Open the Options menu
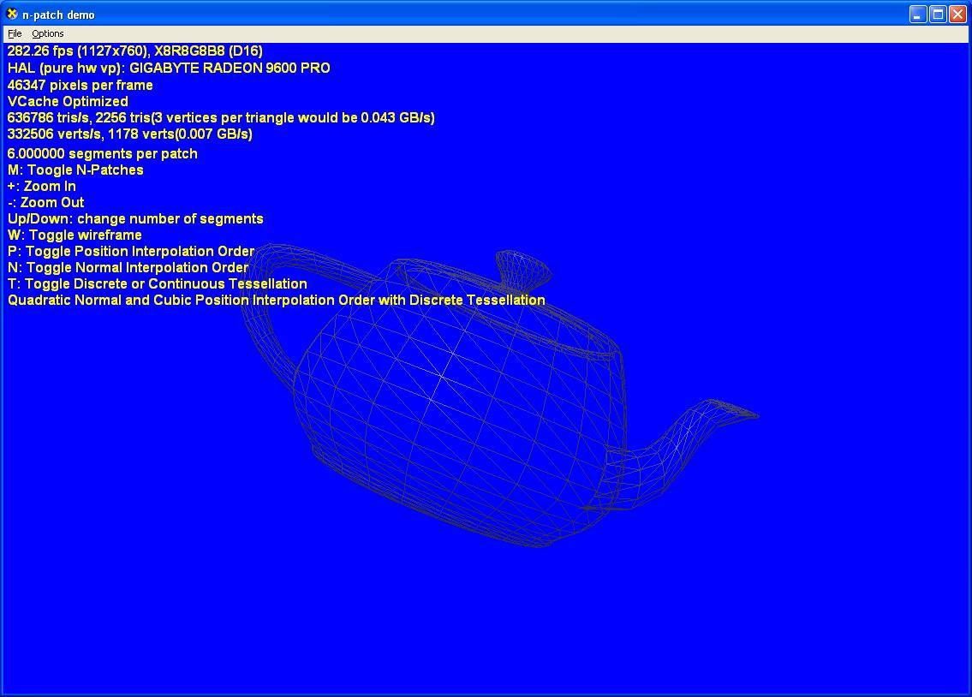Viewport: 972px width, 697px height. click(47, 33)
